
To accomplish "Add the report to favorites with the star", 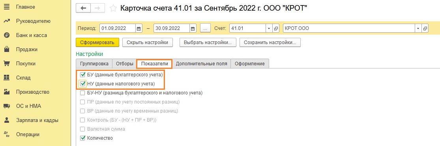I will [113, 8].
